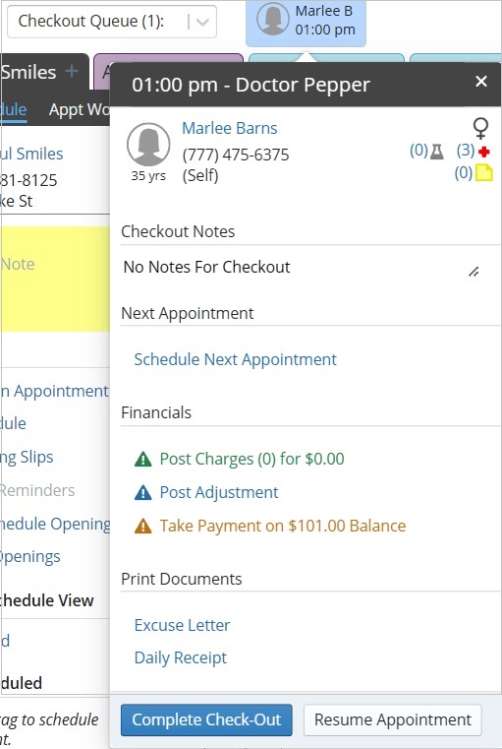This screenshot has width=502, height=749.
Task: Click Schedule Next Appointment link
Action: point(236,359)
